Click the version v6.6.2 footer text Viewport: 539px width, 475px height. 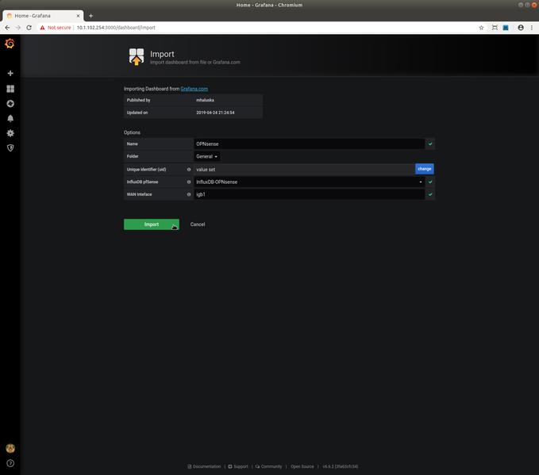pos(341,466)
